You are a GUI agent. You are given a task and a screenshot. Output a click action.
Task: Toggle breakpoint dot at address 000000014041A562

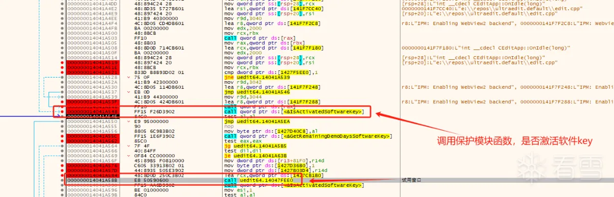click(62, 140)
